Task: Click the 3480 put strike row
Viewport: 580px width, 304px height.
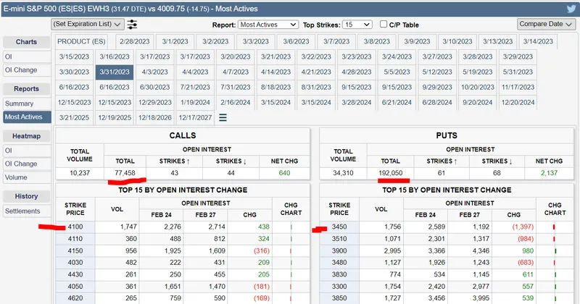Action: [x=447, y=262]
